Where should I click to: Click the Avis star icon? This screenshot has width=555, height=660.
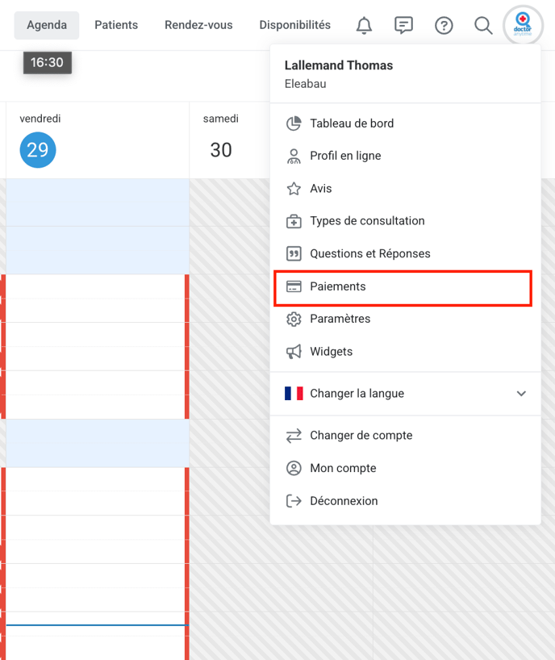[x=294, y=189]
